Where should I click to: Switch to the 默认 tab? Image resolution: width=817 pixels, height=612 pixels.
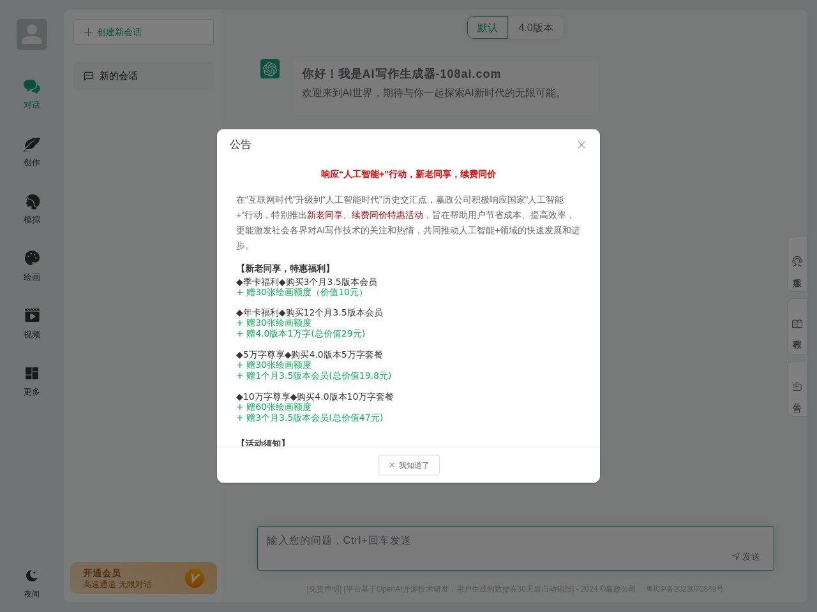click(x=488, y=27)
